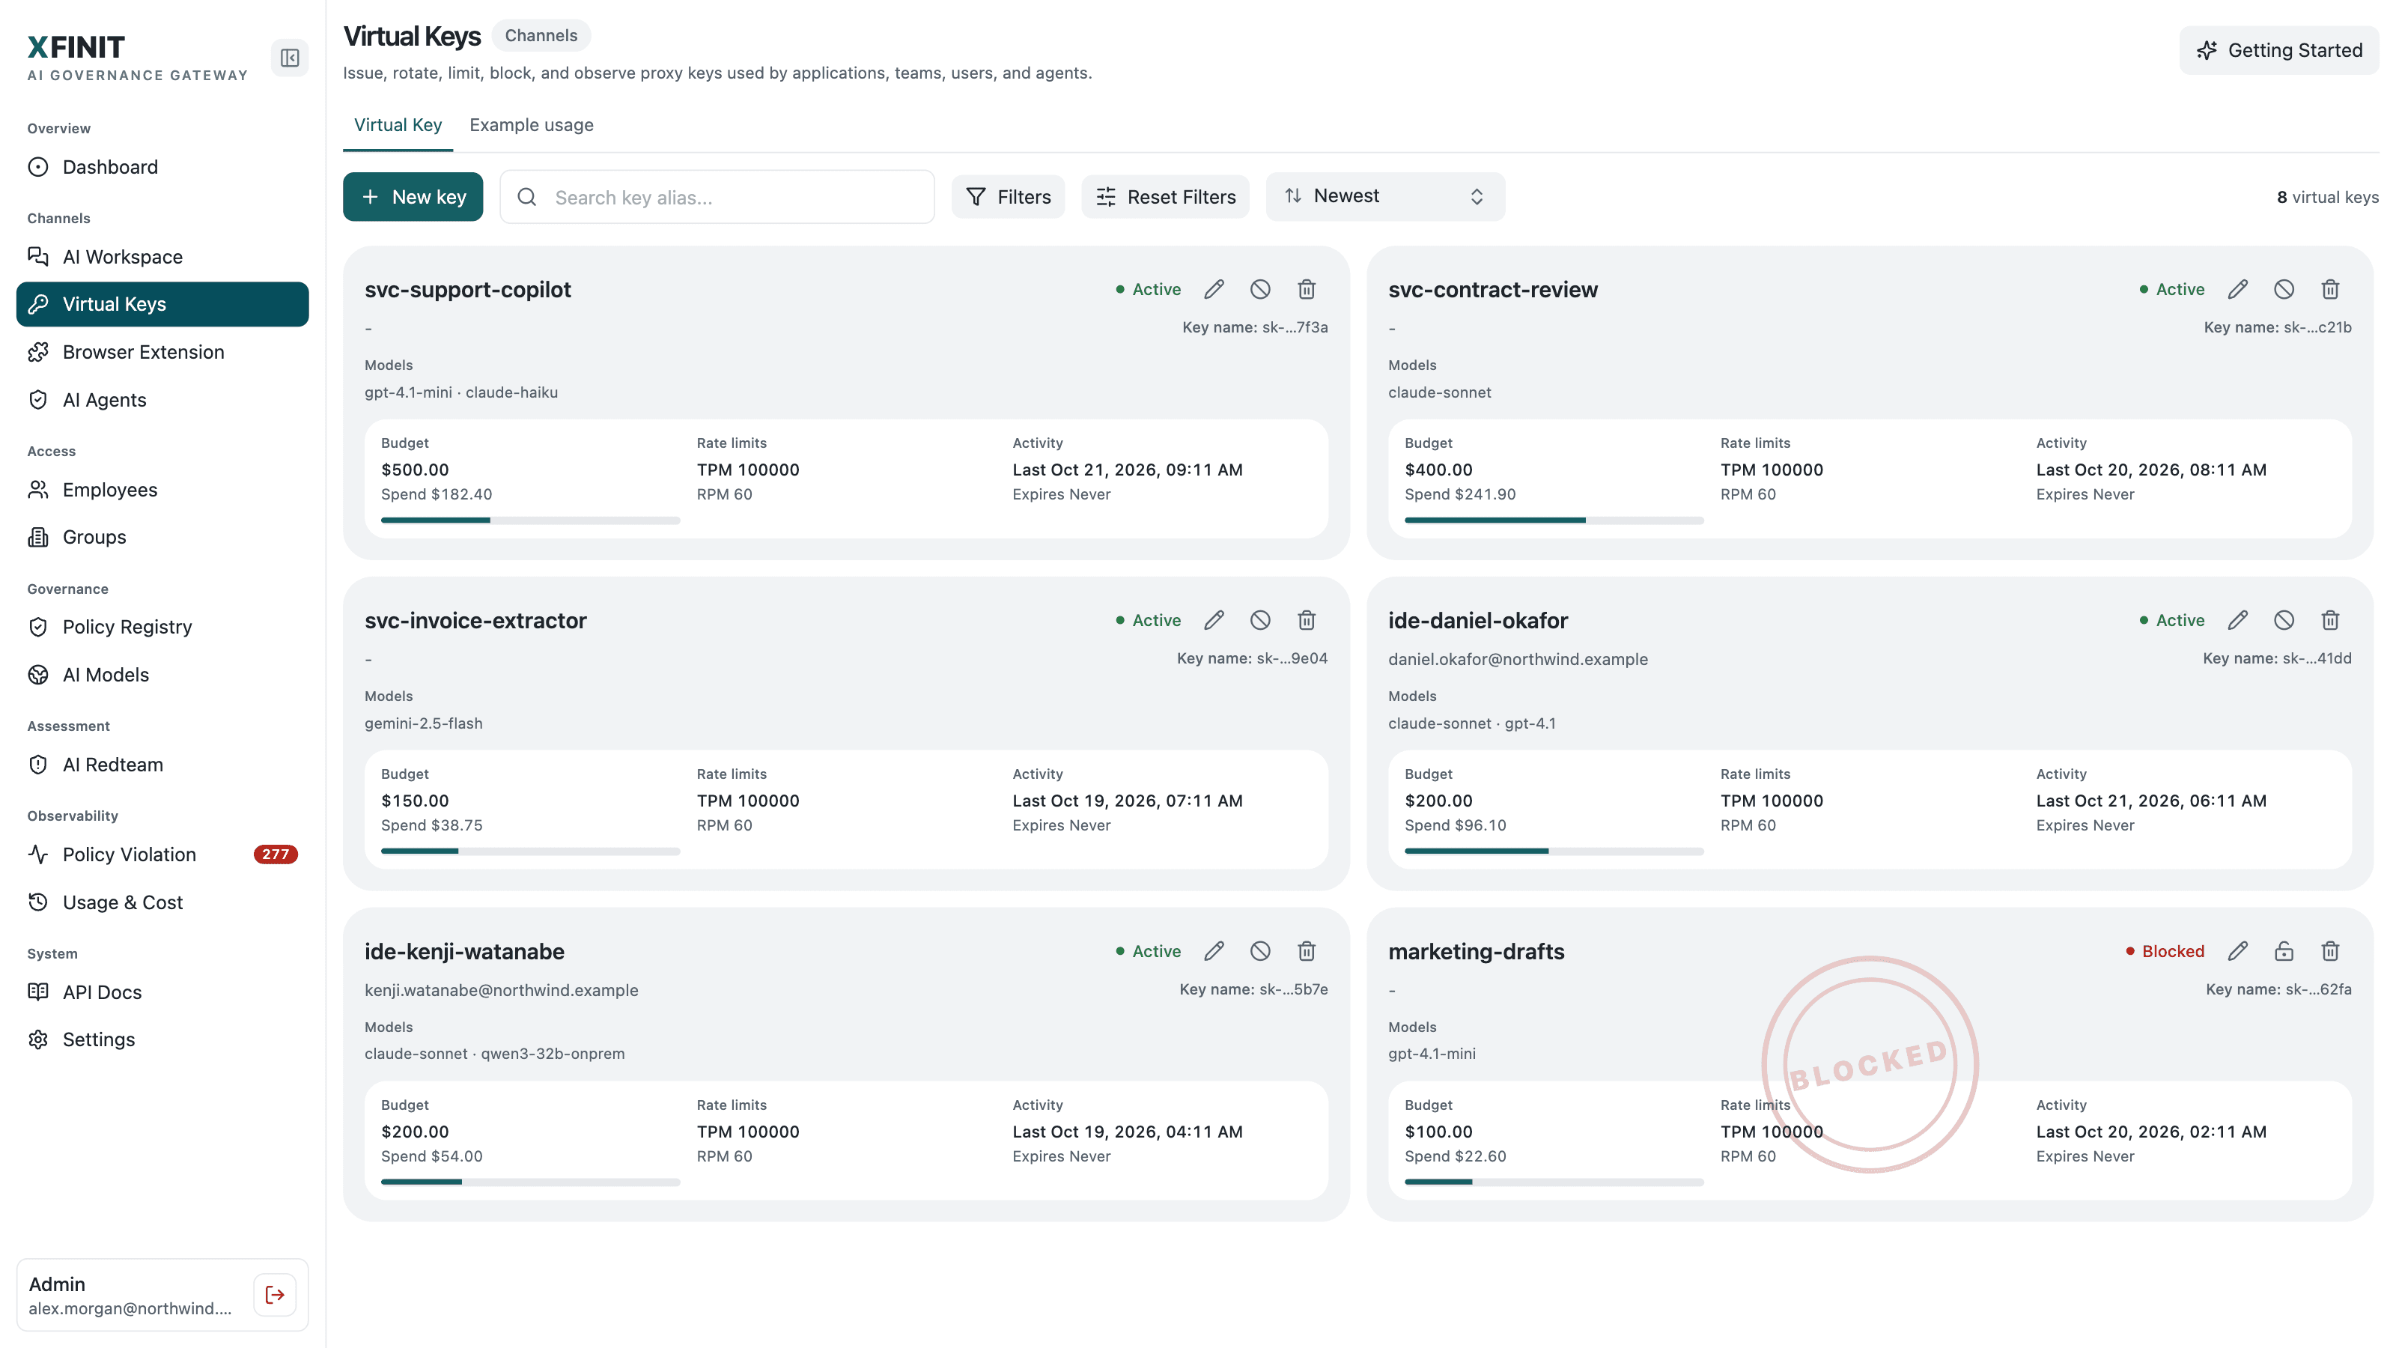
Task: Open the Newest sort dropdown
Action: [x=1385, y=196]
